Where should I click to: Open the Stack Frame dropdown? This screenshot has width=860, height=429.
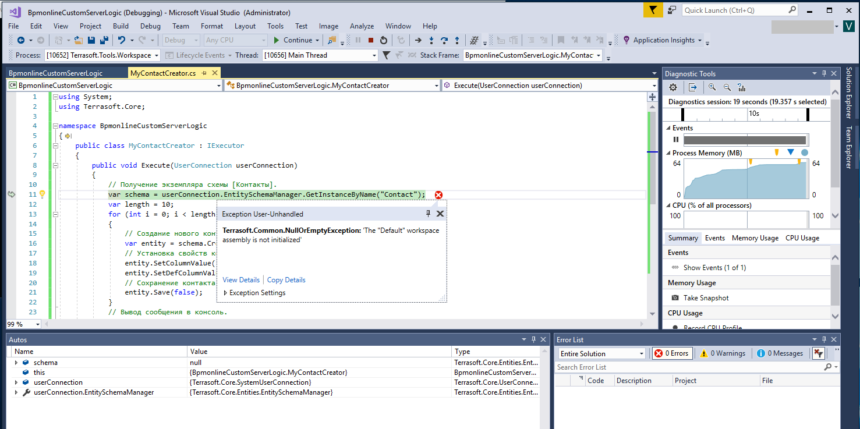(599, 55)
